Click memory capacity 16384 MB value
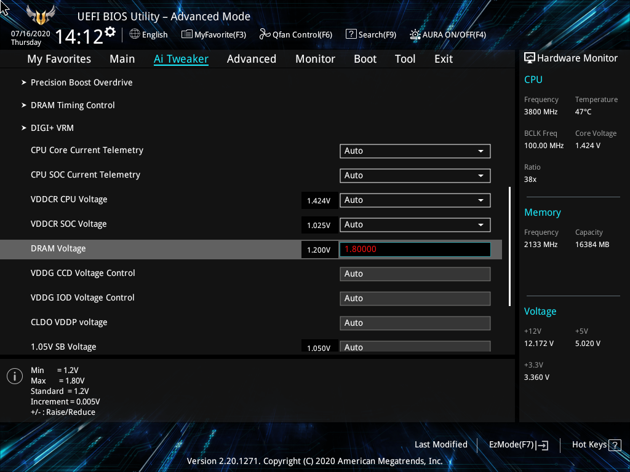Screen dimensions: 630x472 tap(592, 245)
